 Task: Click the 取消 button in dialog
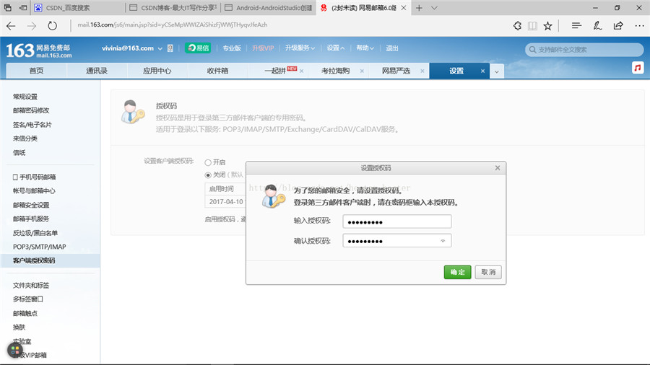point(488,272)
